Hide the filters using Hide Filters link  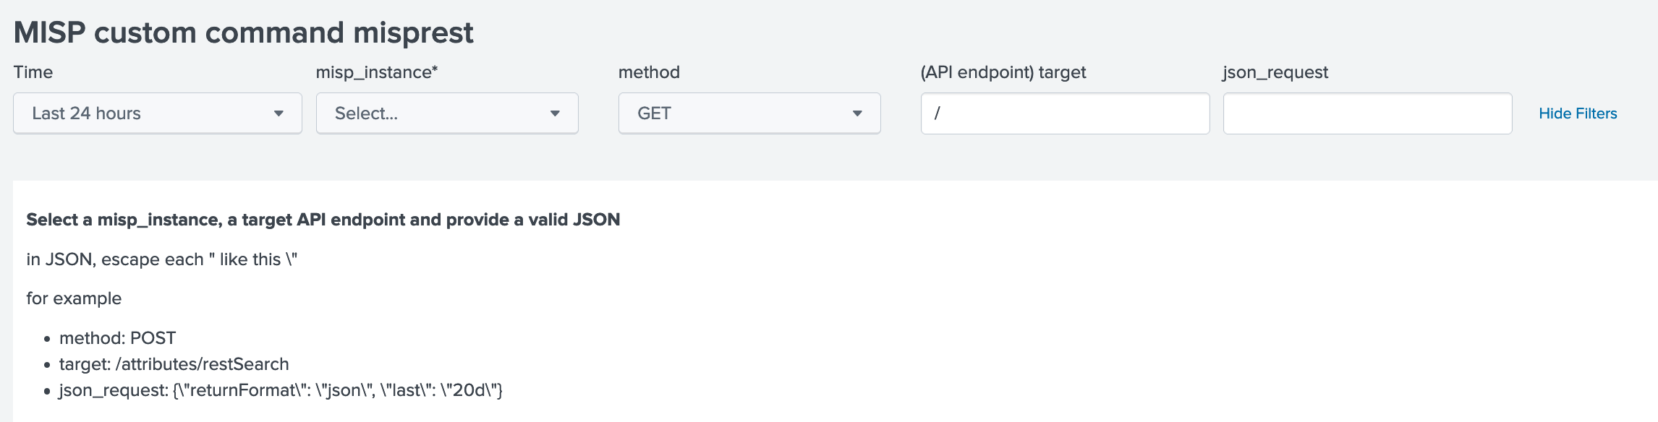pos(1578,113)
